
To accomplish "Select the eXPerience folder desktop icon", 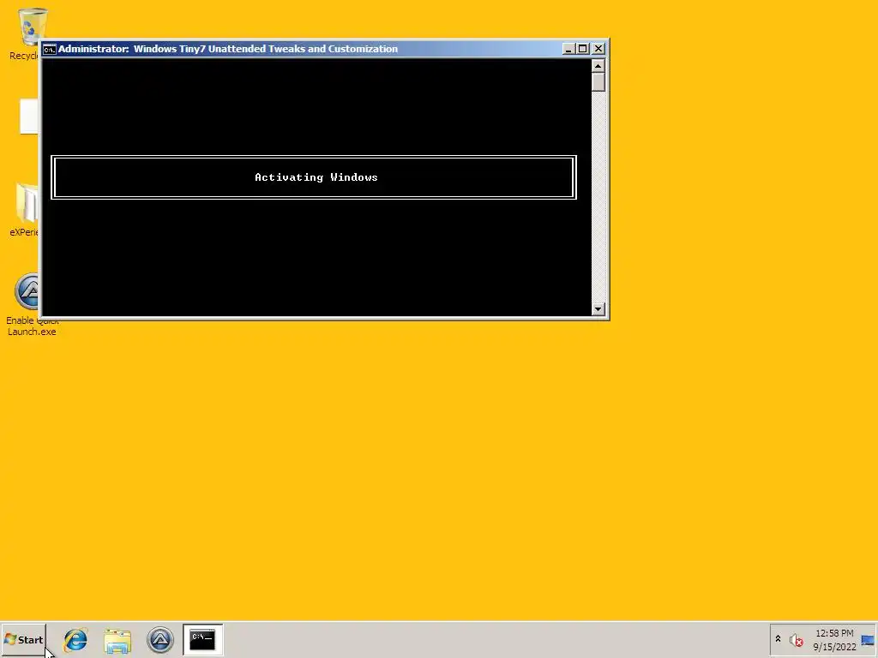I will coord(25,210).
